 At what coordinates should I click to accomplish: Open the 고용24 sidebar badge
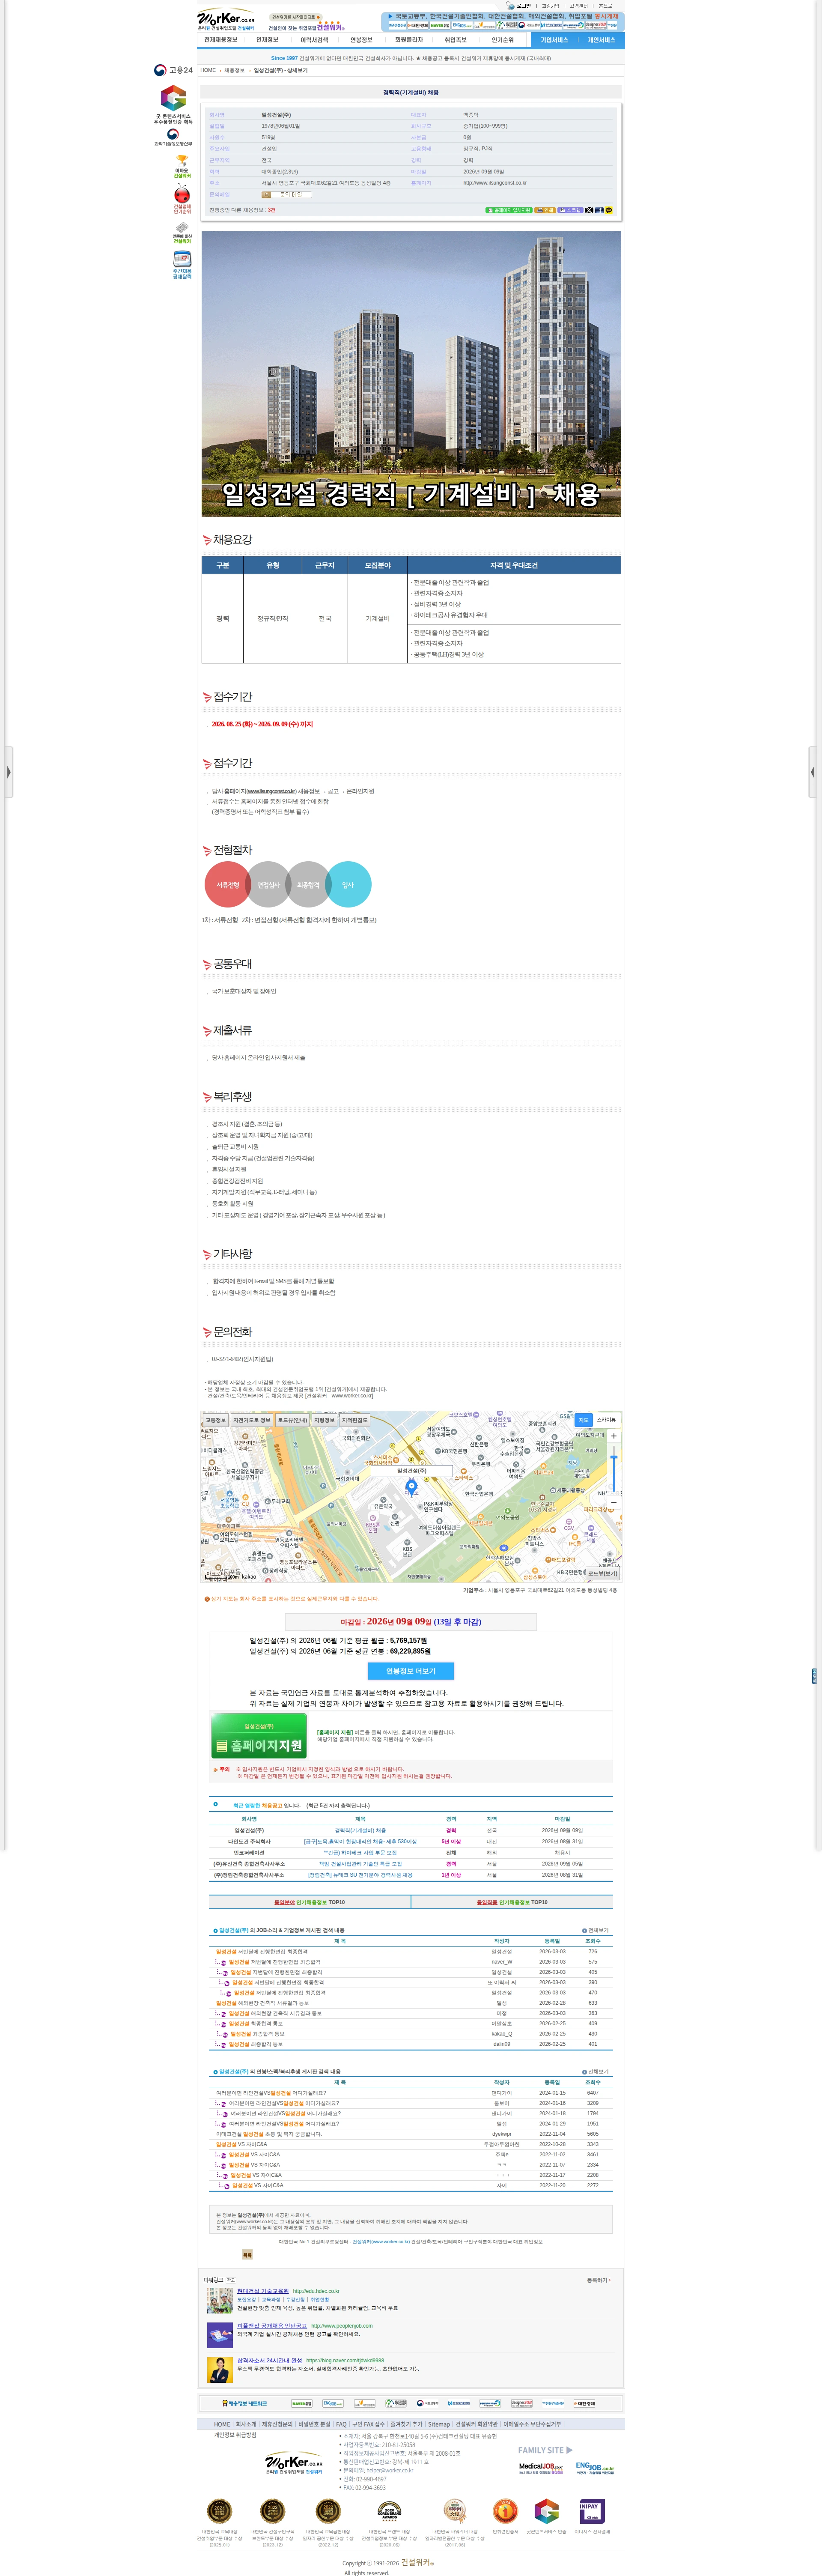(x=173, y=70)
